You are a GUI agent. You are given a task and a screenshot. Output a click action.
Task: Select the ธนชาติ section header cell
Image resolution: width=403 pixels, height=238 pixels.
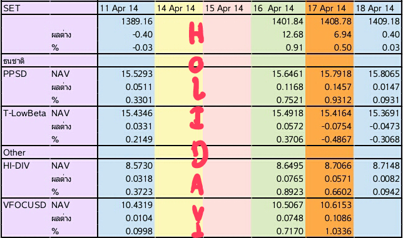pos(49,61)
